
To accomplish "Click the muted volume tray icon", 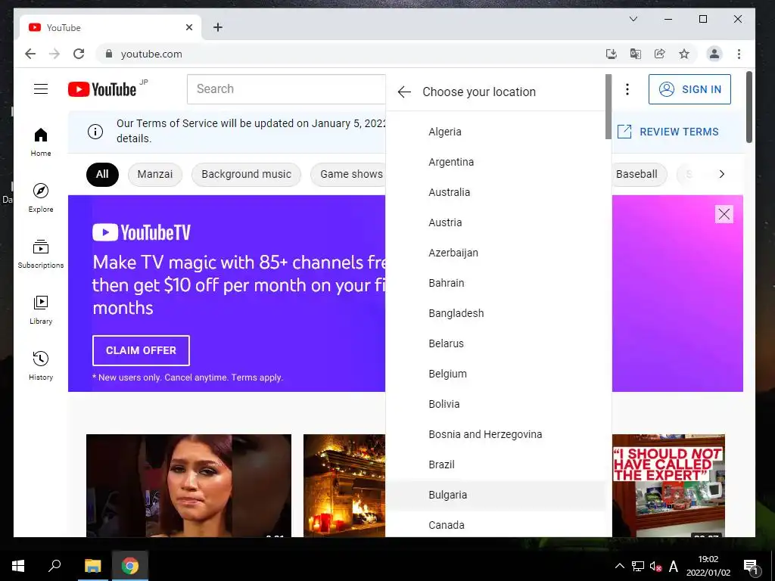I will (x=655, y=567).
